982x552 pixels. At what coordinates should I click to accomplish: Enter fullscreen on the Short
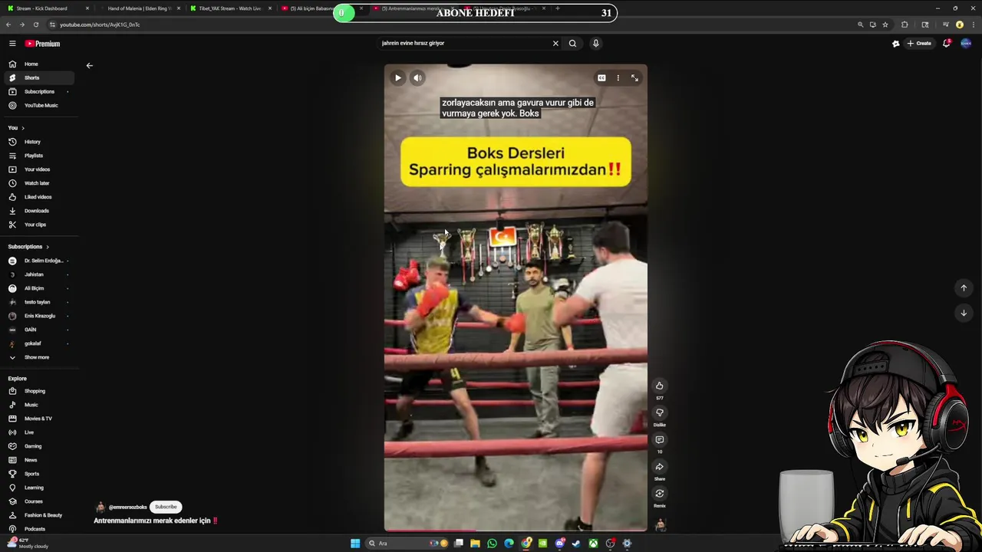[634, 77]
